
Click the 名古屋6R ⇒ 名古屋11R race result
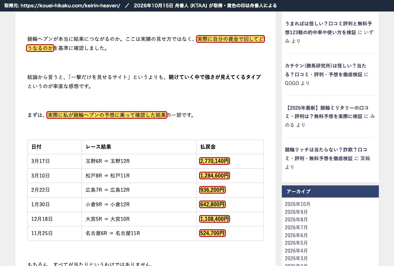[113, 233]
